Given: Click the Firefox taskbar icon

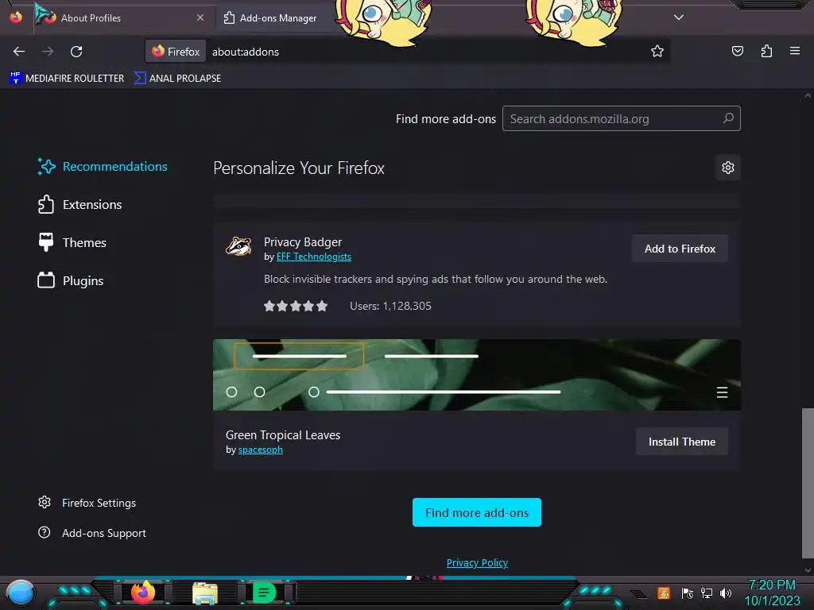Looking at the screenshot, I should (x=143, y=593).
